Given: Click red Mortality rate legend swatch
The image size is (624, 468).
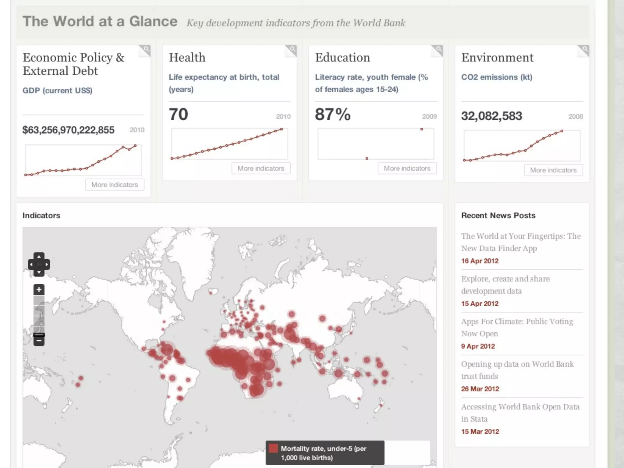Looking at the screenshot, I should 273,448.
